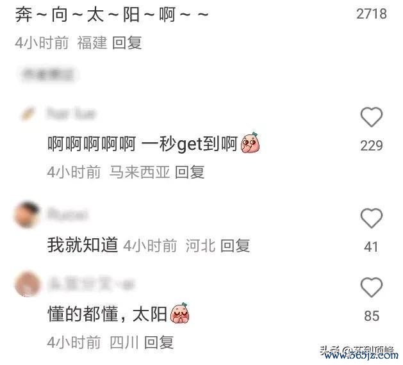The height and width of the screenshot is (365, 403).
Task: Reply to the Hebei '我就知道' comment
Action: (235, 245)
